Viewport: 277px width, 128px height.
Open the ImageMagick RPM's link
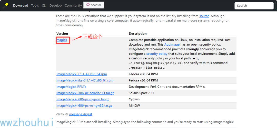click(x=71, y=87)
